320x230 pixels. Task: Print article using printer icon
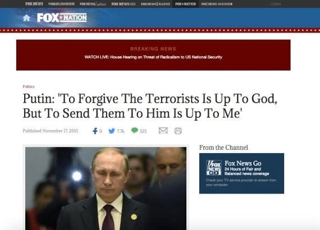click(178, 131)
